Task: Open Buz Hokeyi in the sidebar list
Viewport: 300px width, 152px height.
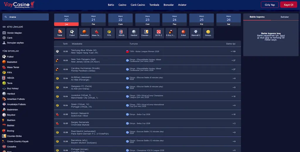Action: [x=13, y=88]
